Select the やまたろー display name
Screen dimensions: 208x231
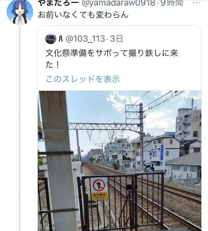coord(58,3)
